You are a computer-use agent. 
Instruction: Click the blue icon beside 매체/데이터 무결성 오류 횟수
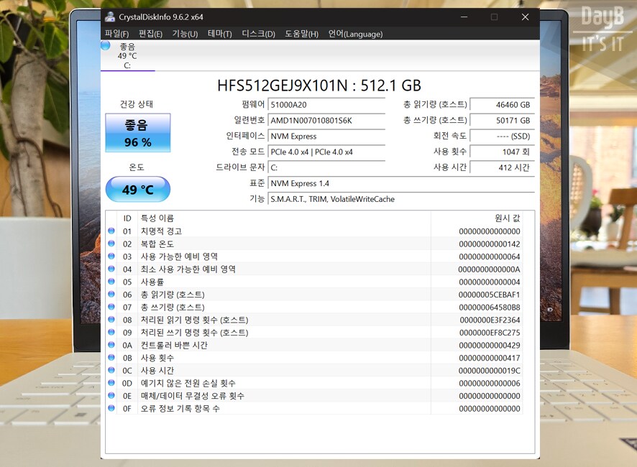[x=113, y=396]
